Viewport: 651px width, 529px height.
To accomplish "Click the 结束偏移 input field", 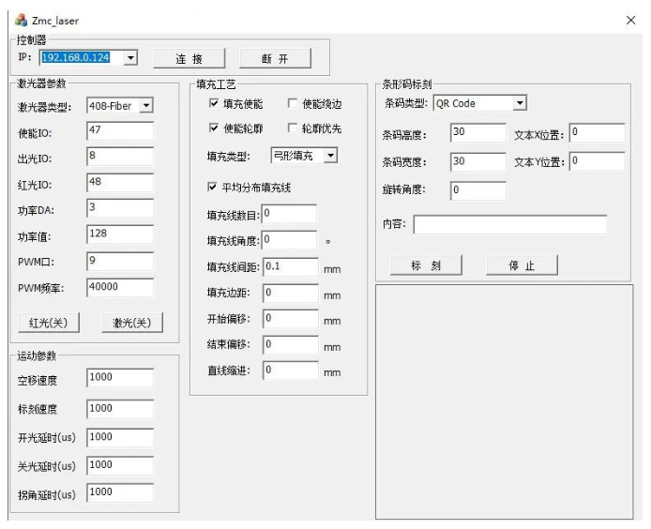I will coord(291,344).
